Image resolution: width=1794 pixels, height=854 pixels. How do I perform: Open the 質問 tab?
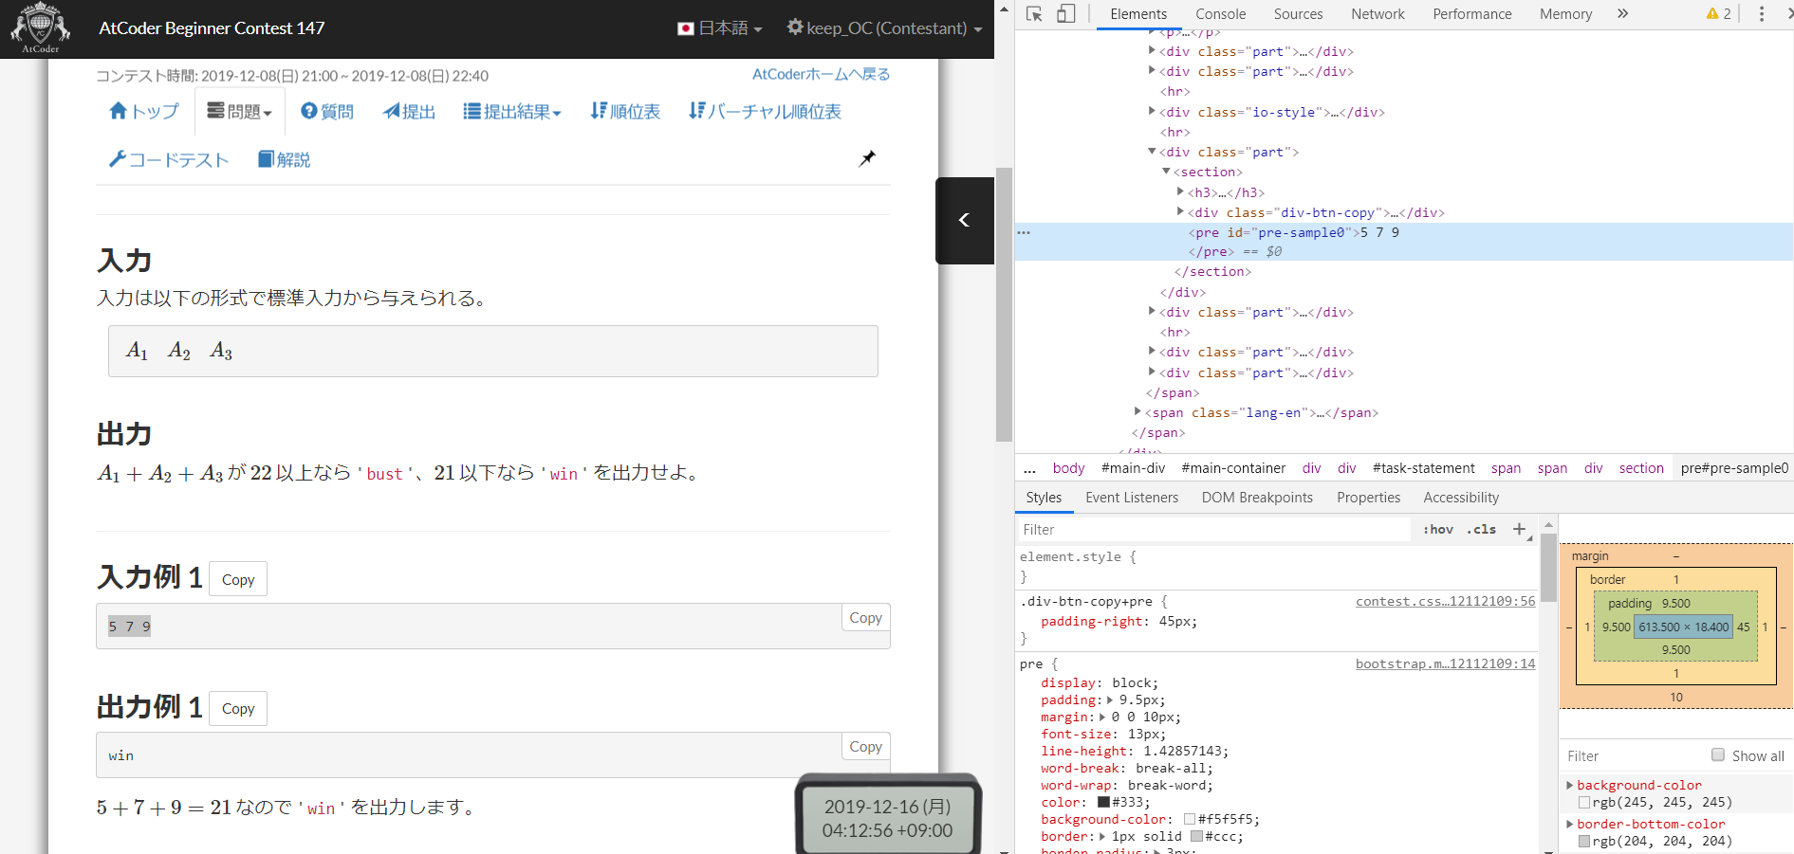(x=327, y=112)
